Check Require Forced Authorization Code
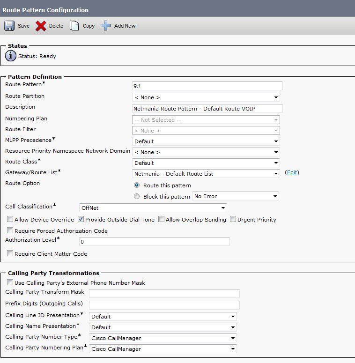 tap(10, 230)
